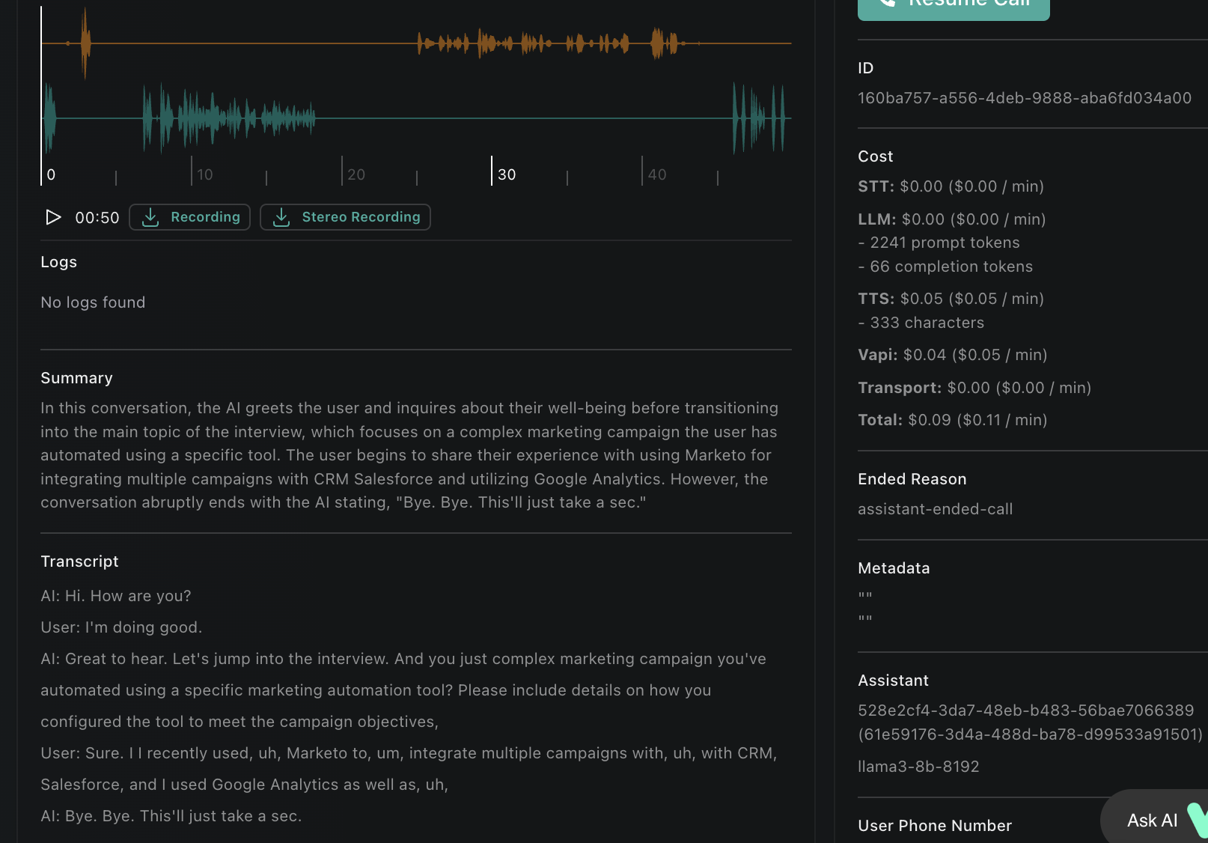1208x843 pixels.
Task: Click the orange upper waveform track
Action: pyautogui.click(x=416, y=43)
